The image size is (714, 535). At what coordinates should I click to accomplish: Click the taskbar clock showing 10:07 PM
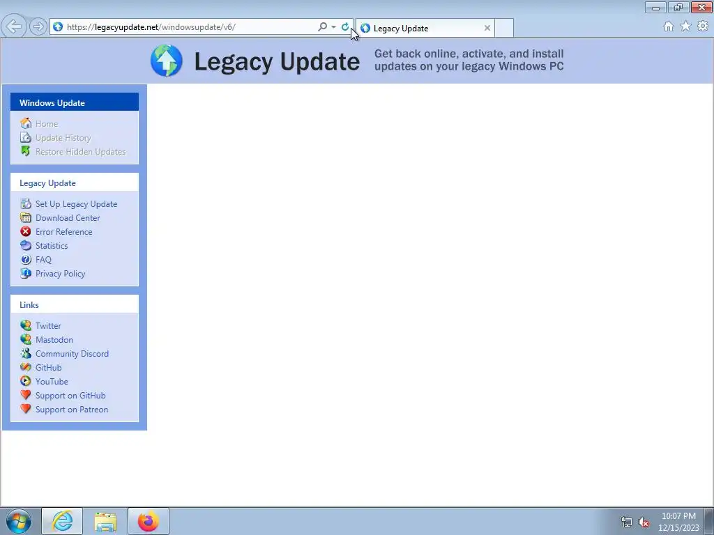click(678, 522)
